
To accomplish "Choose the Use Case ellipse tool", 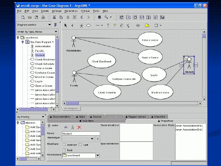I will point(89,26).
